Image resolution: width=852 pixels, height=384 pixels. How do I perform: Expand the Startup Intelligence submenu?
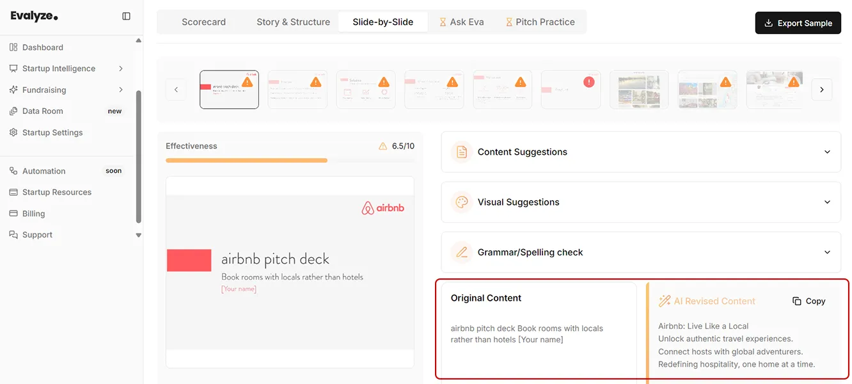click(x=121, y=68)
